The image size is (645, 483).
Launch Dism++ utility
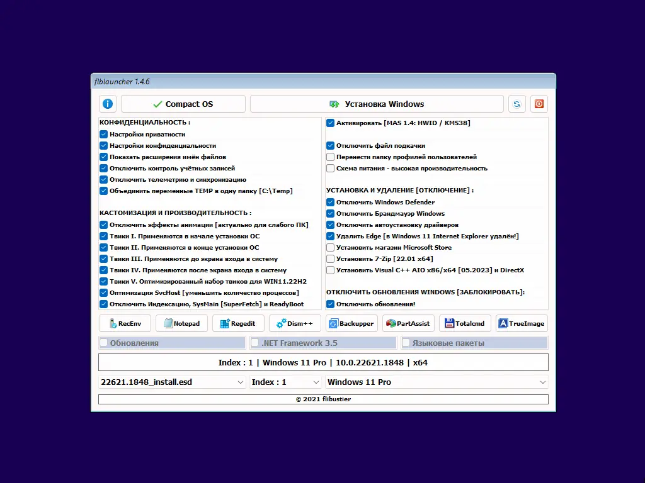point(295,324)
